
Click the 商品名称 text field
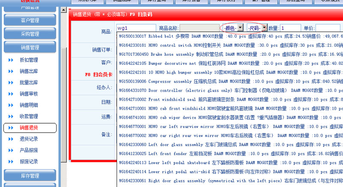click(x=199, y=28)
